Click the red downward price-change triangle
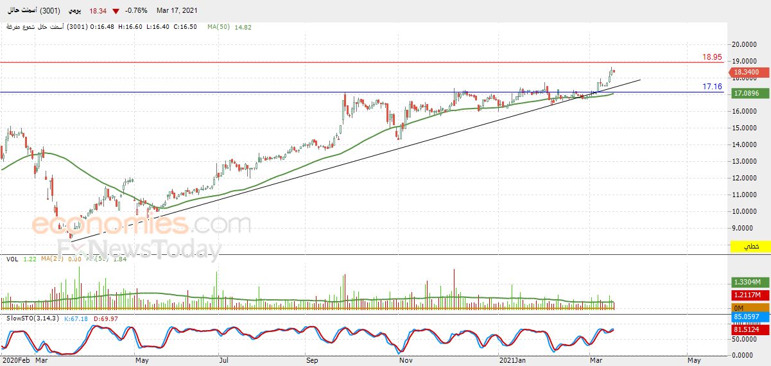The width and height of the screenshot is (771, 366). [116, 11]
